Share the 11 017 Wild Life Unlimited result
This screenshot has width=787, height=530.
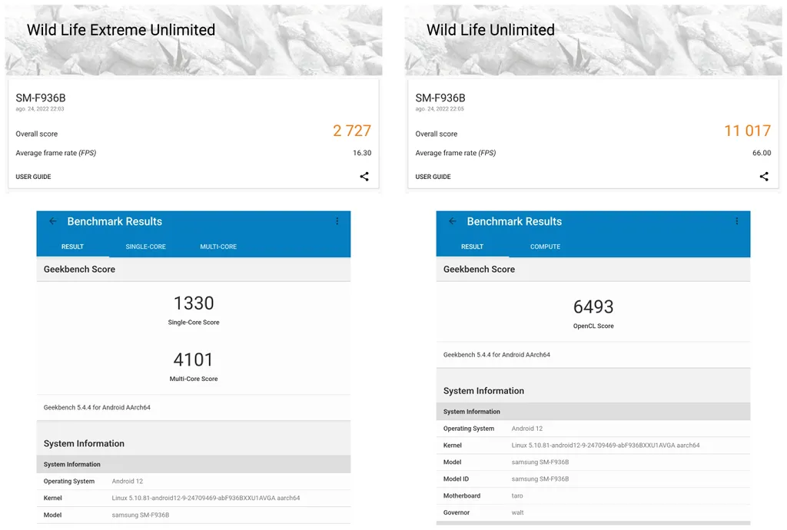click(764, 177)
